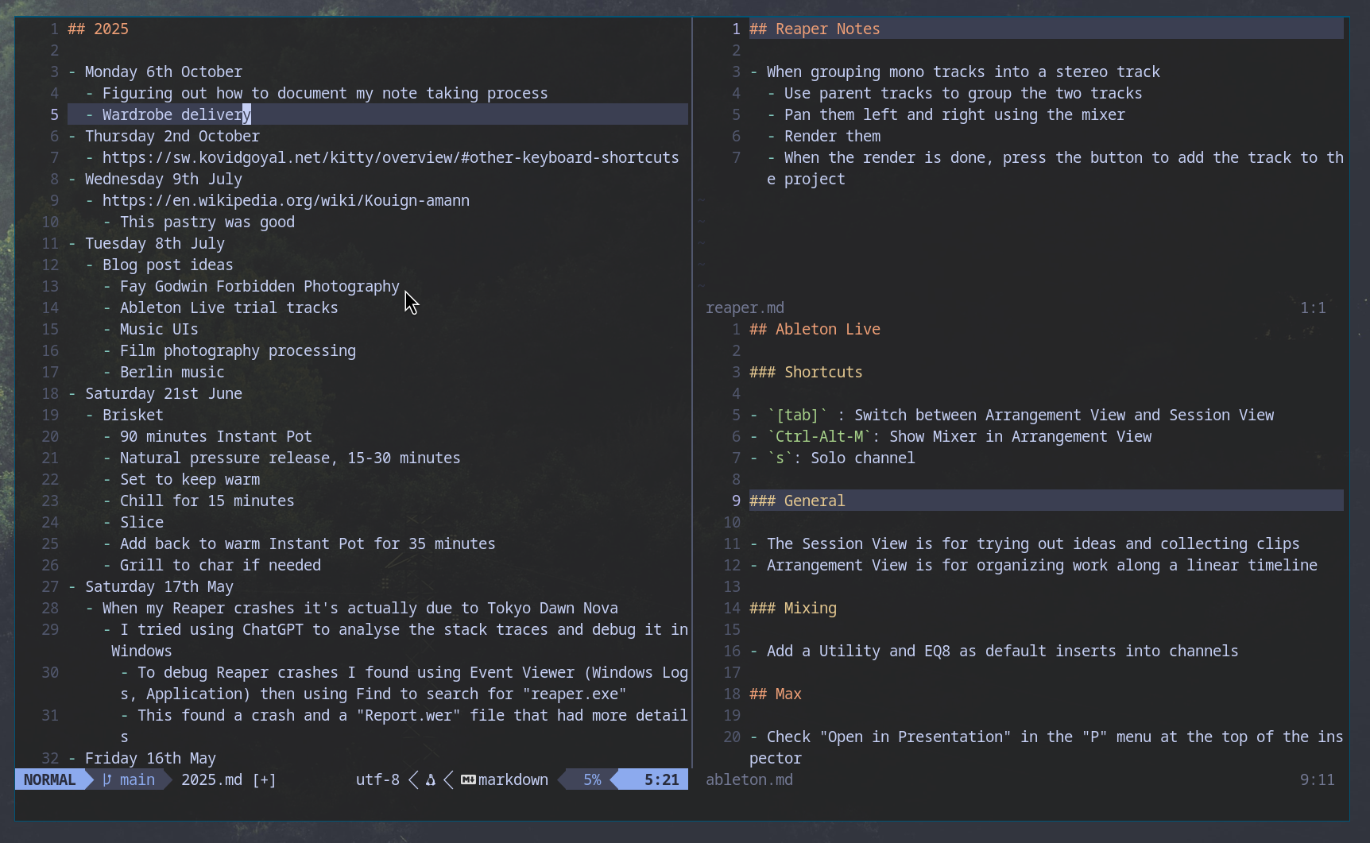1370x843 pixels.
Task: Click the utf-8 encoding indicator
Action: tap(377, 780)
